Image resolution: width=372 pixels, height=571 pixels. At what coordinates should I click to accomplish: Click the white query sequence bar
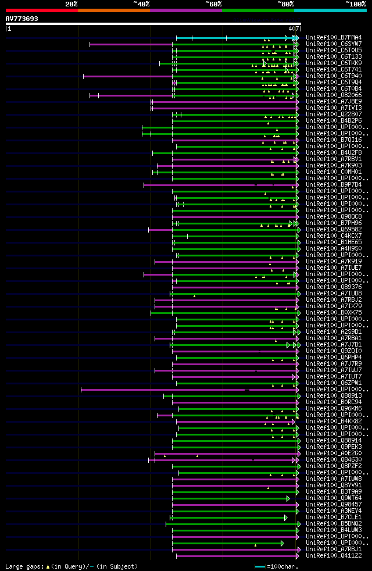click(x=153, y=24)
